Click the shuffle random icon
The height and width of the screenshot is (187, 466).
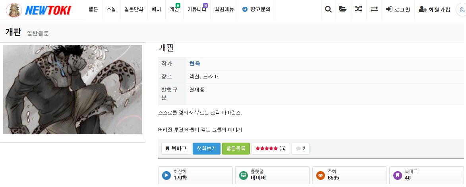[359, 9]
